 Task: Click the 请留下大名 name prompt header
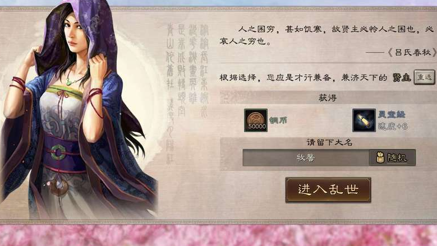click(329, 142)
